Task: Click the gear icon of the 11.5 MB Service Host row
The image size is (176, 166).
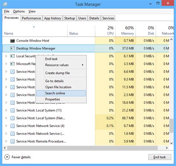Action: [x=12, y=87]
